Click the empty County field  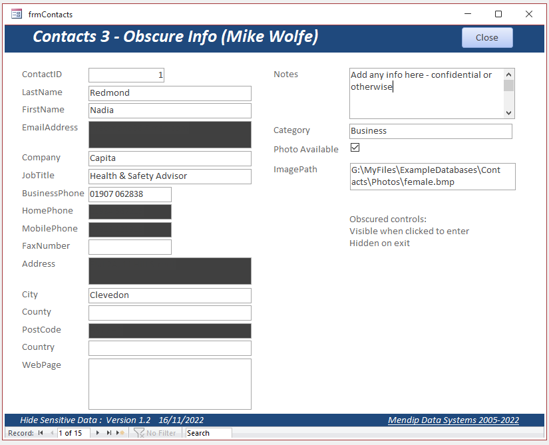tap(170, 313)
